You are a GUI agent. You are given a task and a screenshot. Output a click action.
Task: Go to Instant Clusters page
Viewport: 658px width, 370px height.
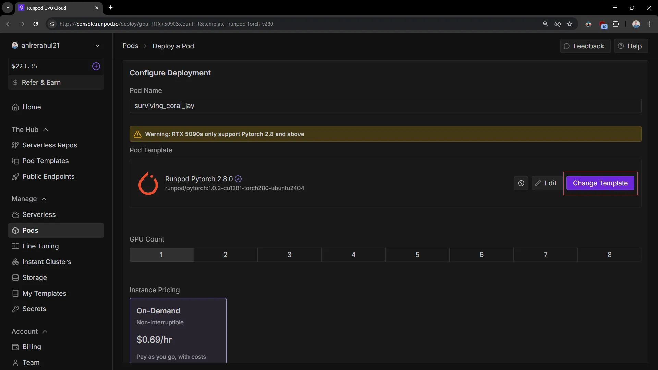pyautogui.click(x=47, y=262)
